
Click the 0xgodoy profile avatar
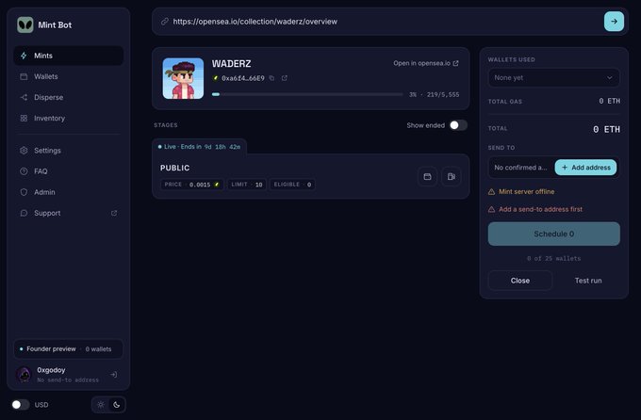tap(24, 374)
